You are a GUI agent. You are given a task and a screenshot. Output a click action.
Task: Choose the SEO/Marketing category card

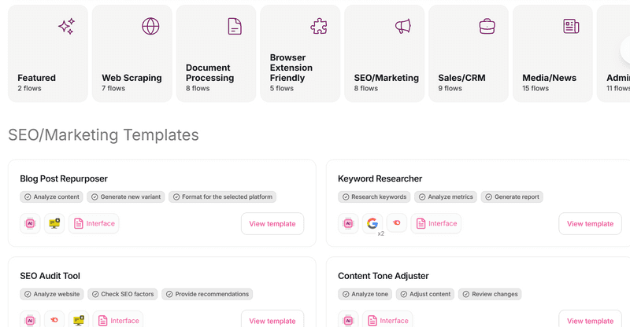coord(384,53)
